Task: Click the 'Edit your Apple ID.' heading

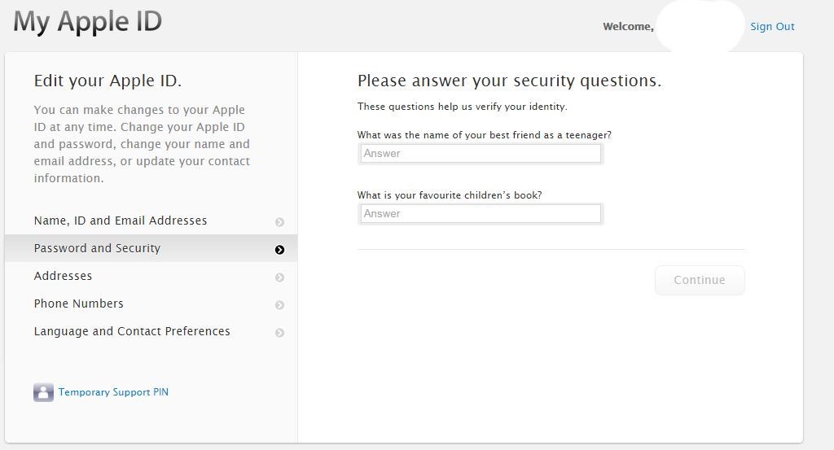Action: coord(108,81)
